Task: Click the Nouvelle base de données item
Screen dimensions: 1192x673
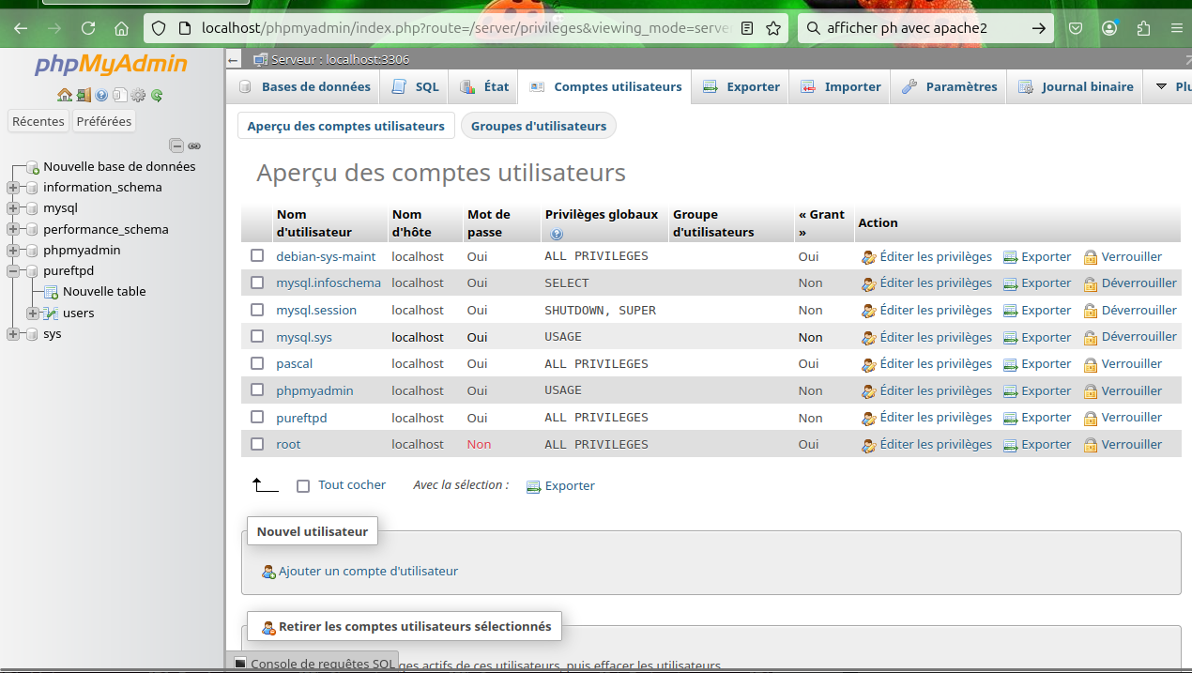Action: click(x=119, y=166)
